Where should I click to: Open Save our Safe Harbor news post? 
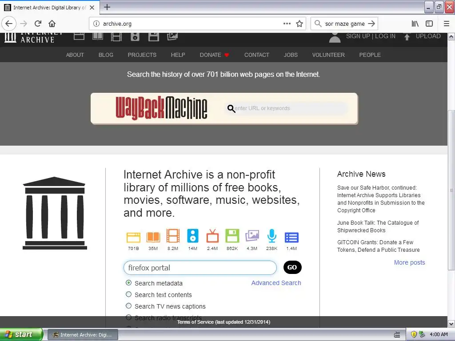(381, 199)
